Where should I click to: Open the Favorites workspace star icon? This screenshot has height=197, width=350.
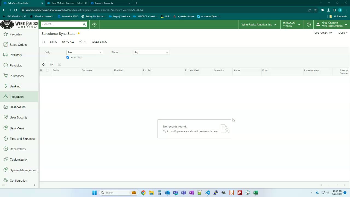6,34
